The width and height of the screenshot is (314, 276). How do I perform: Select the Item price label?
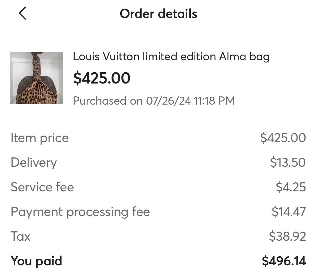click(40, 138)
